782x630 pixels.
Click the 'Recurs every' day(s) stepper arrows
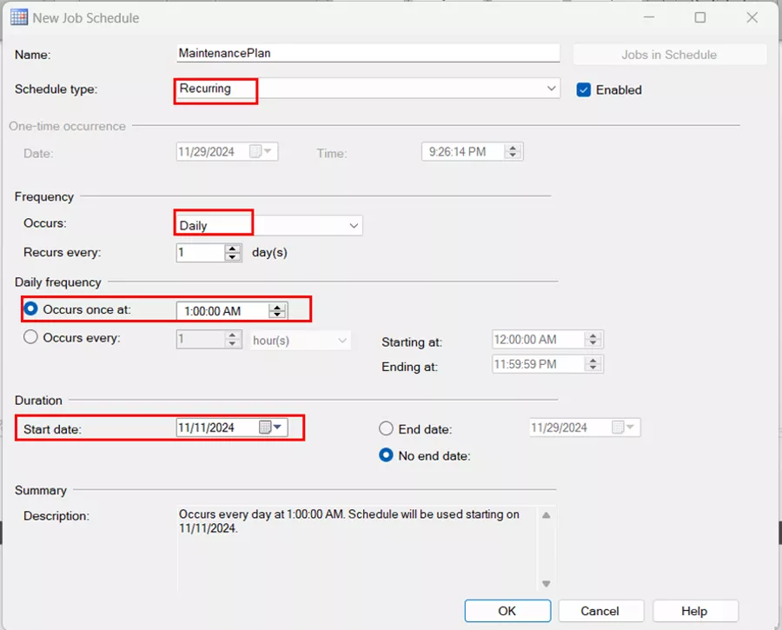tap(232, 252)
